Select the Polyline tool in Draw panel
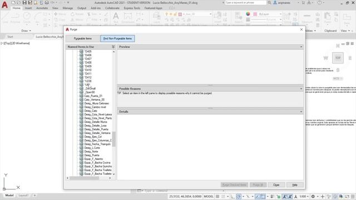The width and height of the screenshot is (356, 200). [15, 17]
